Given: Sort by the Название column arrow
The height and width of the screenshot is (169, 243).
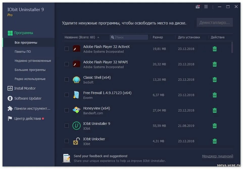Looking at the screenshot, I should 98,37.
